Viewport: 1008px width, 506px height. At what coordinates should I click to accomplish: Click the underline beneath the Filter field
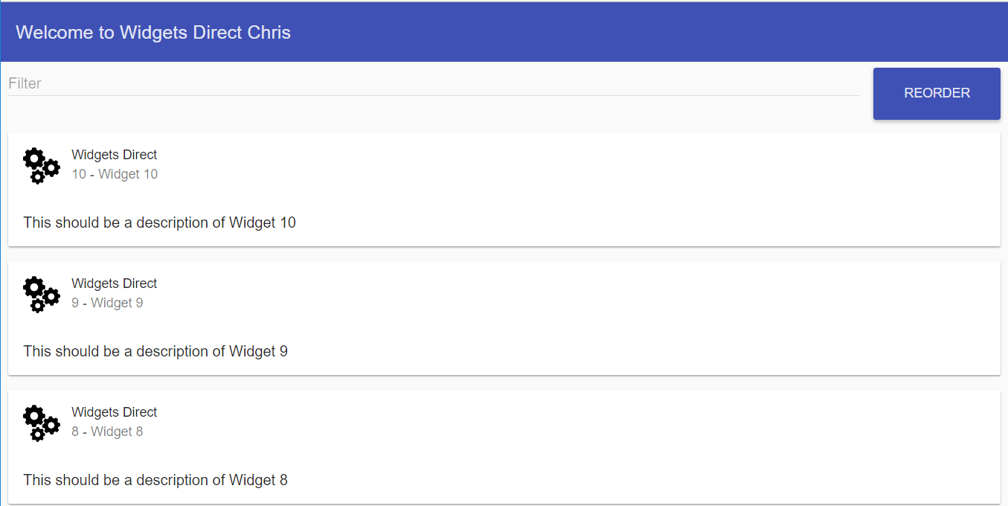pos(434,95)
